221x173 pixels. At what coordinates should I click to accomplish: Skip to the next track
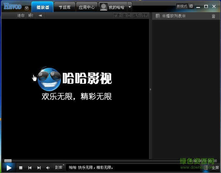point(39,168)
